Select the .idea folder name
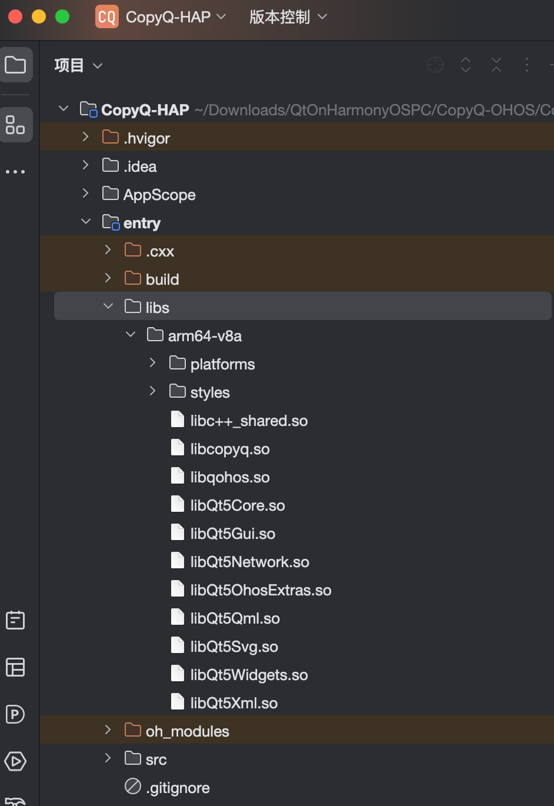Viewport: 554px width, 806px height. tap(140, 166)
